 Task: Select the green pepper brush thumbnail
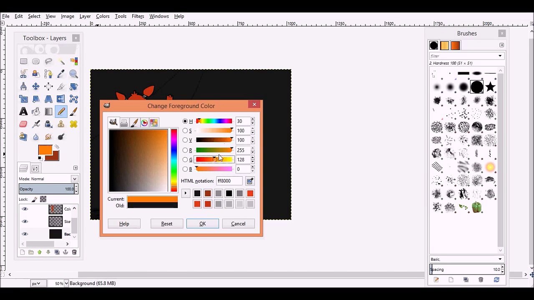point(477,207)
